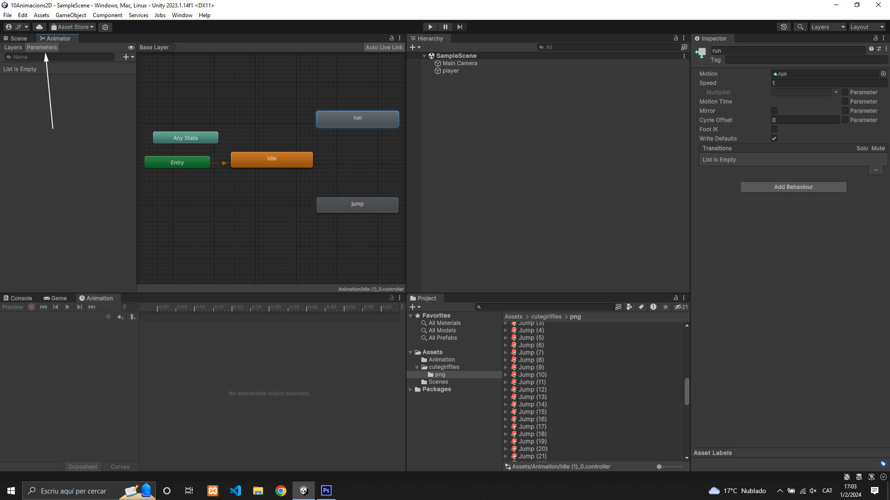890x500 pixels.
Task: Expand the Packages folder
Action: [x=411, y=389]
